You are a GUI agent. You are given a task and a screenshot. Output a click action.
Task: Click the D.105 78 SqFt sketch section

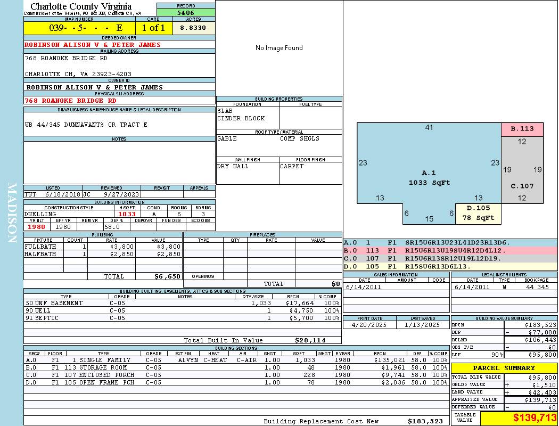click(x=478, y=213)
